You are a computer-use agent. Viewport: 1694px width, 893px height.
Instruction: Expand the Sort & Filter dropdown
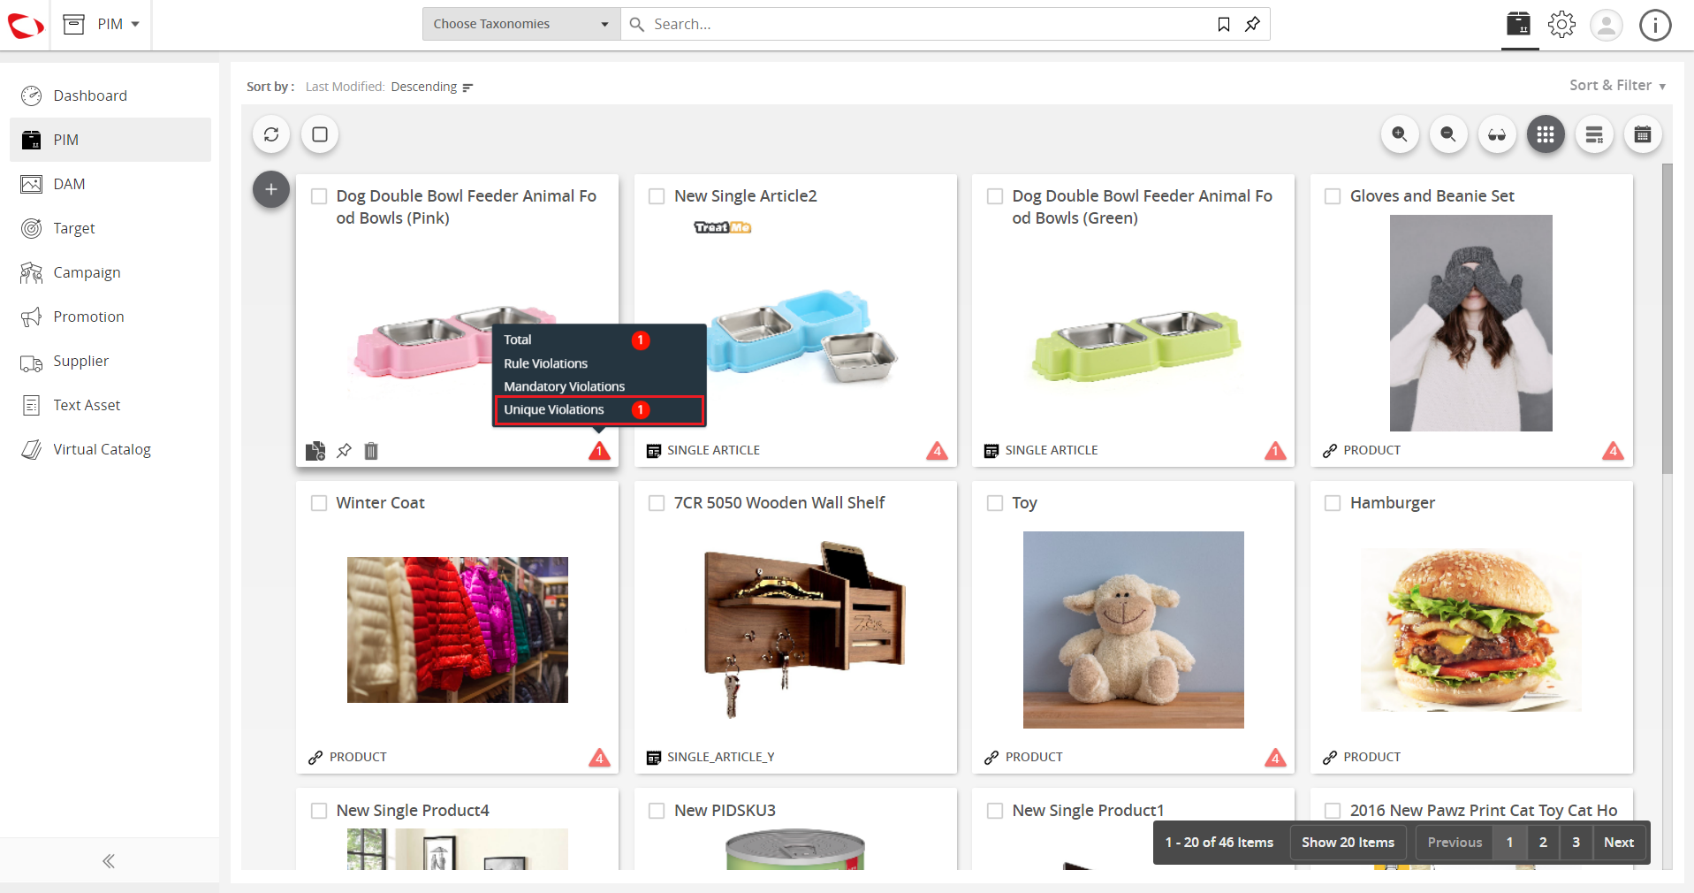[1617, 86]
